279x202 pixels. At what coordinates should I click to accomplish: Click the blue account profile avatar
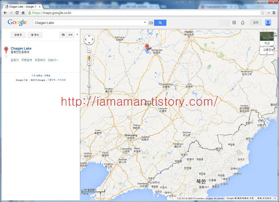pos(268,23)
